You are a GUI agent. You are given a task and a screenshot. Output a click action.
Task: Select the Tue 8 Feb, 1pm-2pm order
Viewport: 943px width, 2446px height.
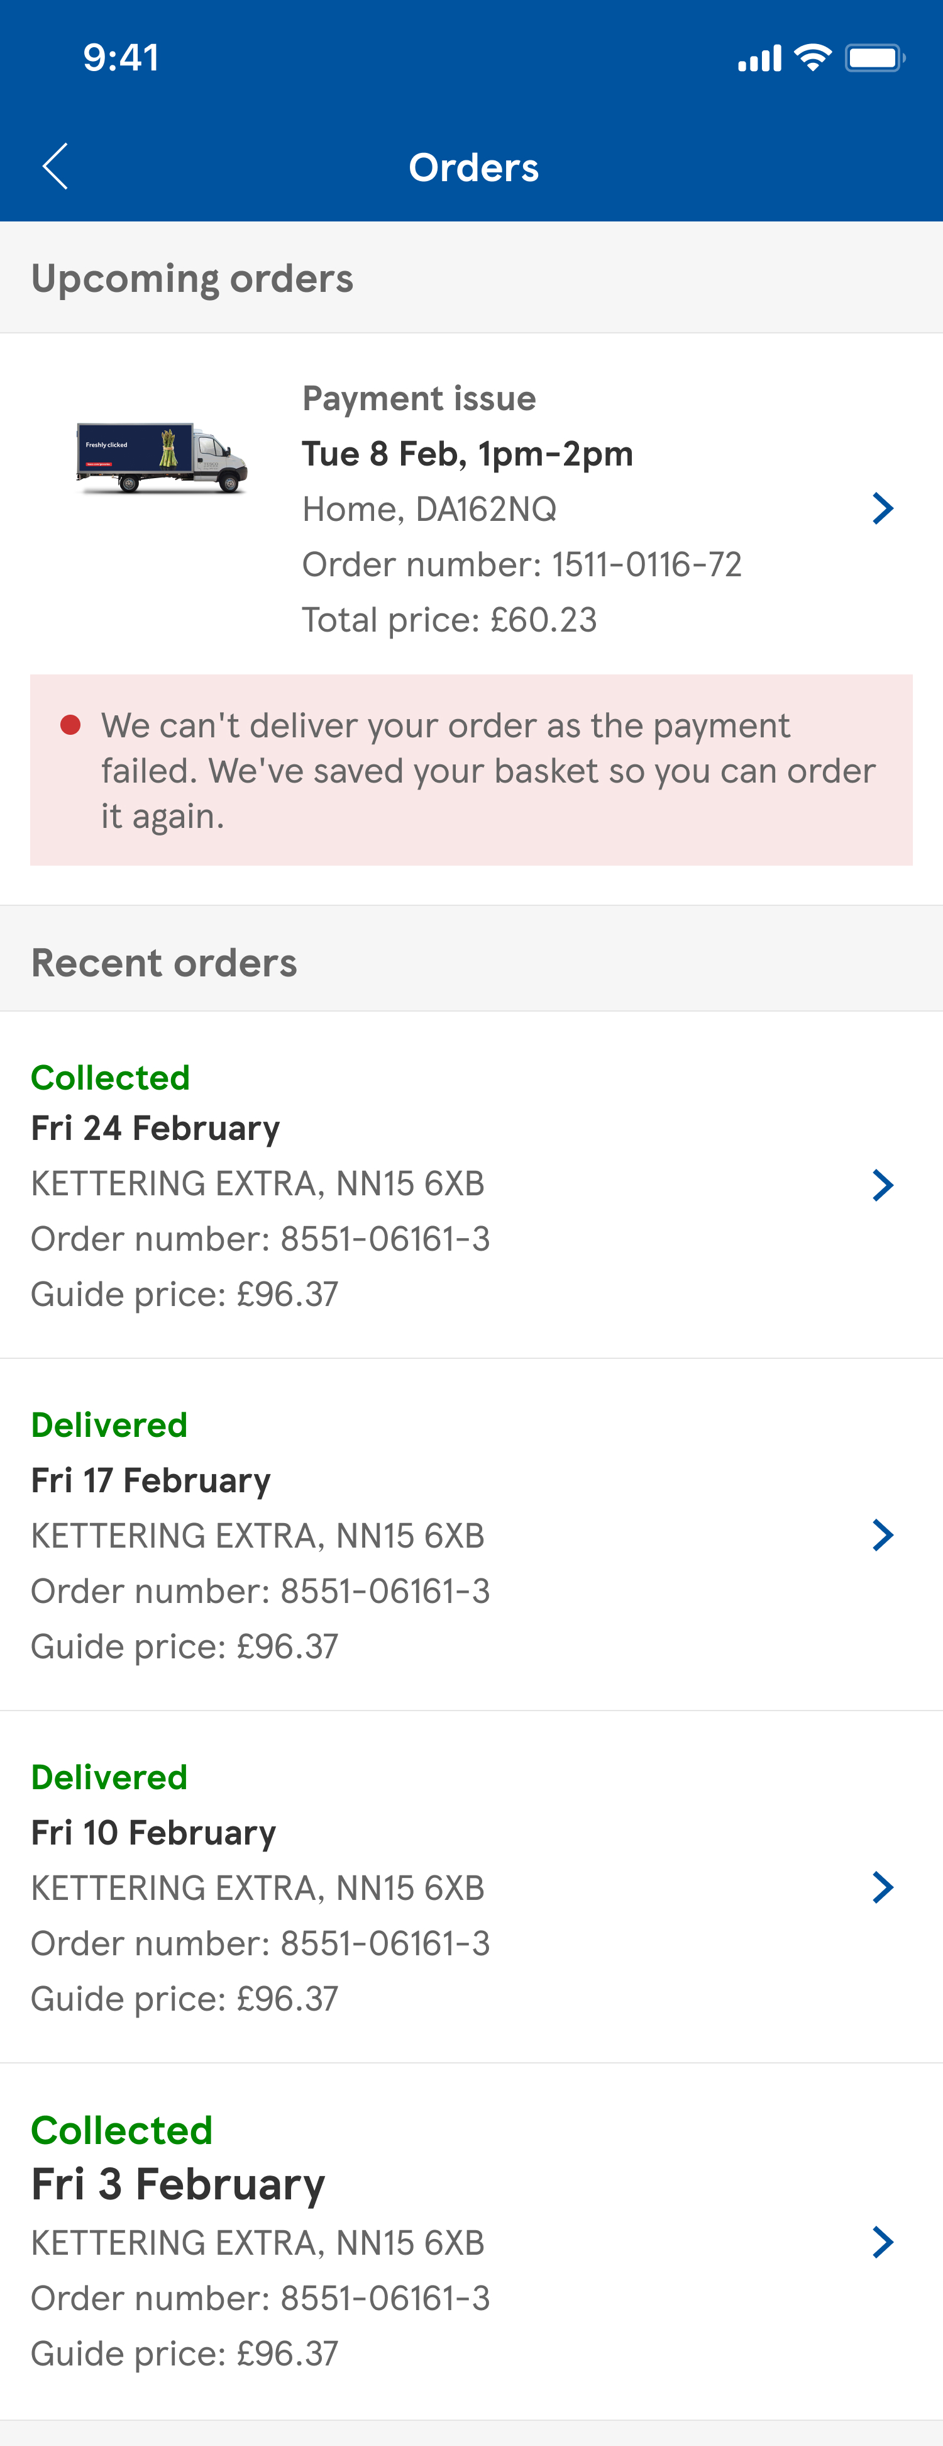466,454
